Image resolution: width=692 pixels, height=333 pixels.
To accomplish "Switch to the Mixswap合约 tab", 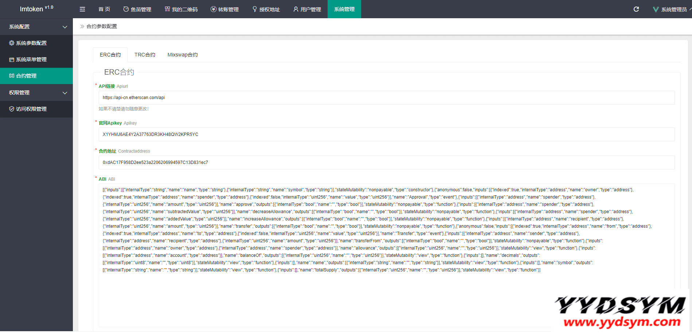I will click(x=183, y=55).
